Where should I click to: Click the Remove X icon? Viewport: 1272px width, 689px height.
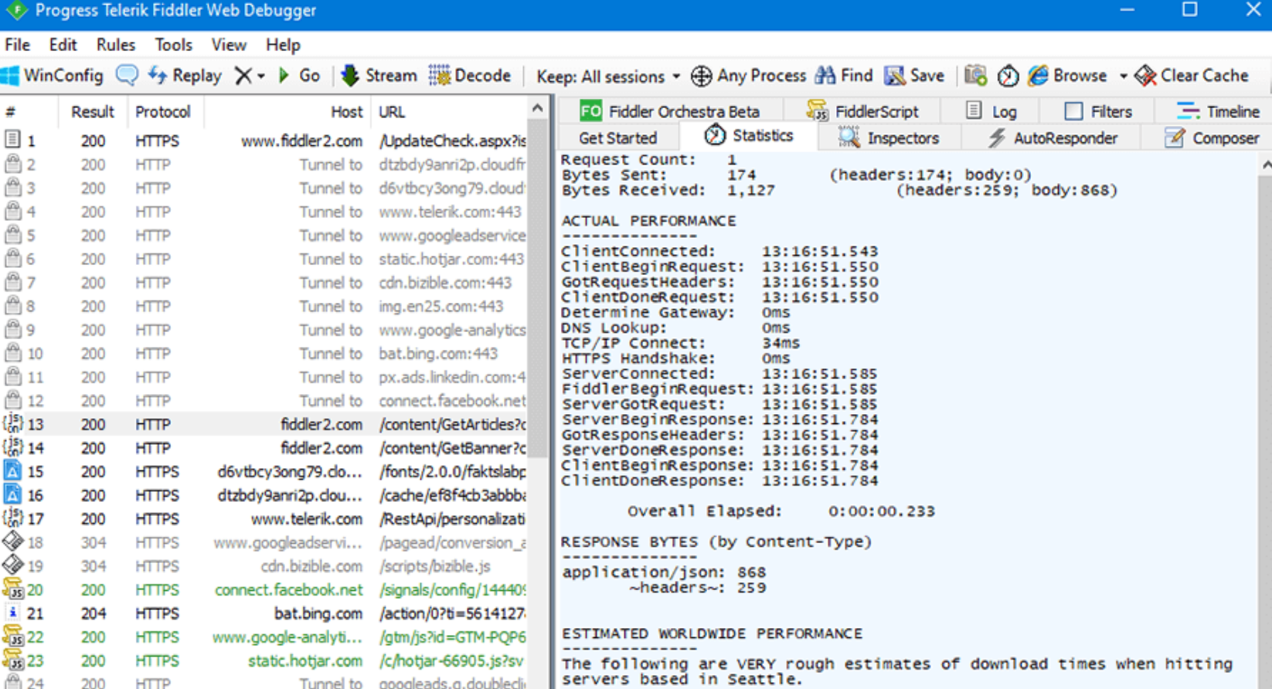click(x=243, y=76)
